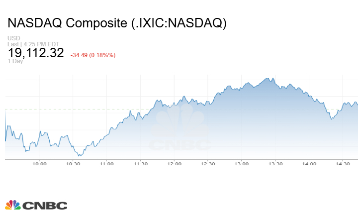Image resolution: width=358 pixels, height=224 pixels.
Task: Click the 12:30 time axis label
Action: 208,164
